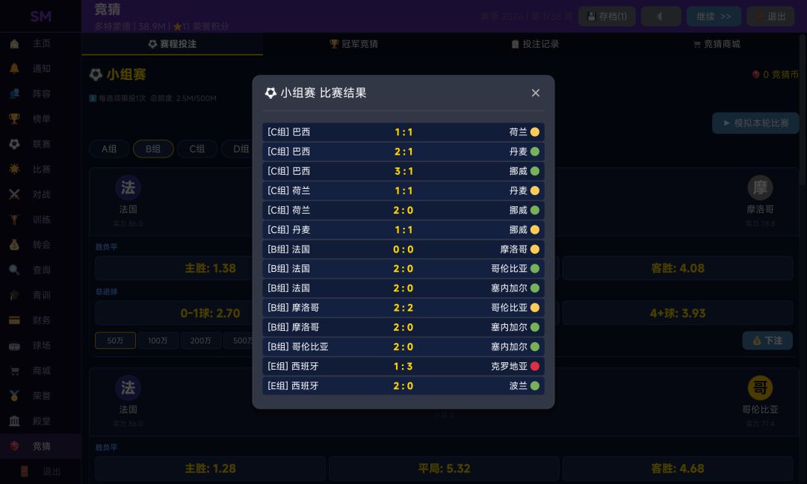This screenshot has height=484, width=807.
Task: Click the 退出 icon in sidebar bottom
Action: (x=24, y=471)
